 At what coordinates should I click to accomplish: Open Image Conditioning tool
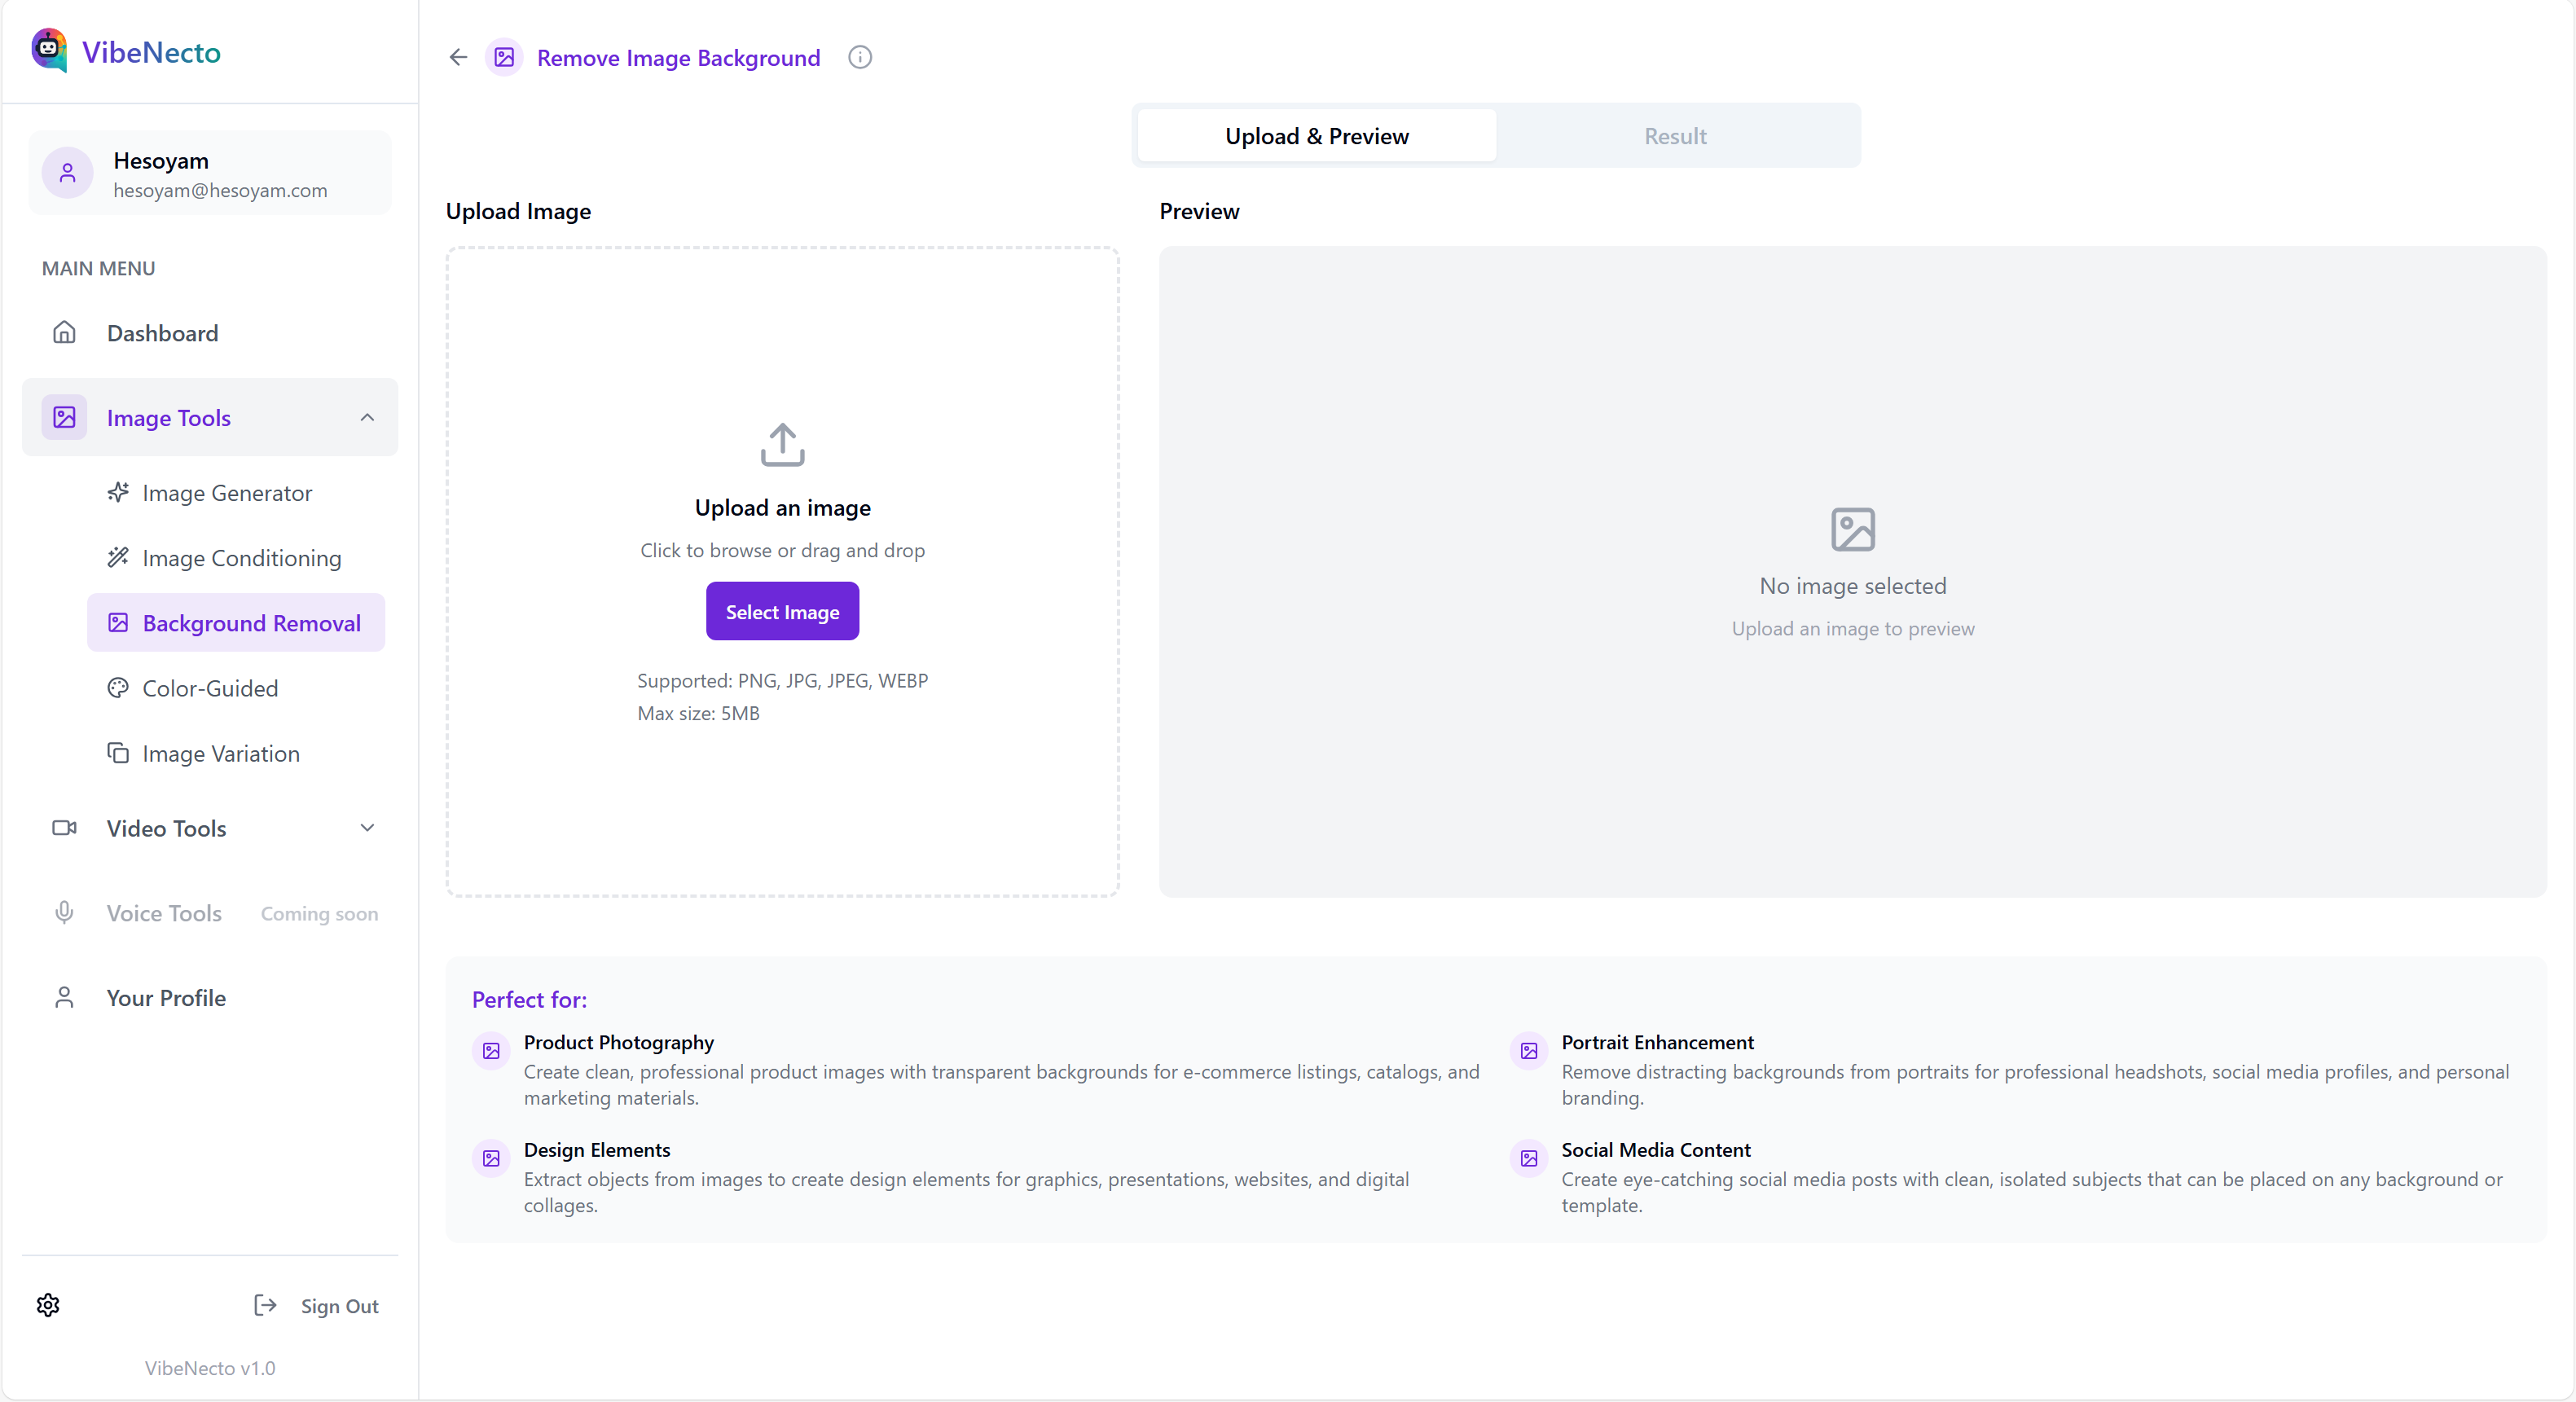(x=241, y=558)
